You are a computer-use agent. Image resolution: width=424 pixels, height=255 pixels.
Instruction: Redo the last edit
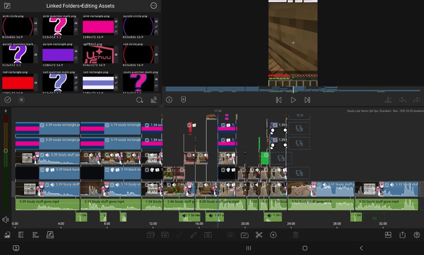[417, 100]
